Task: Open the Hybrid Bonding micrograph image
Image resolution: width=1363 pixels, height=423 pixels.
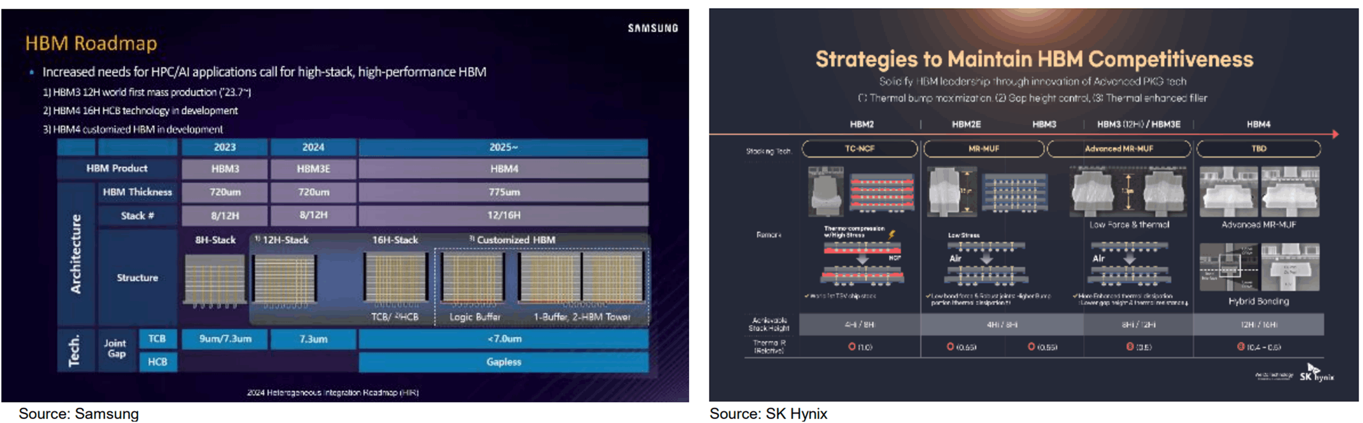Action: tap(1258, 267)
